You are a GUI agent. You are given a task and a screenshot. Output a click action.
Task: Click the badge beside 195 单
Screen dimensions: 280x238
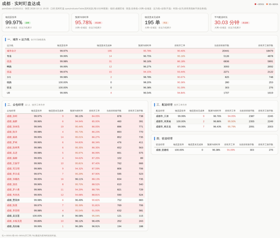click(165, 23)
